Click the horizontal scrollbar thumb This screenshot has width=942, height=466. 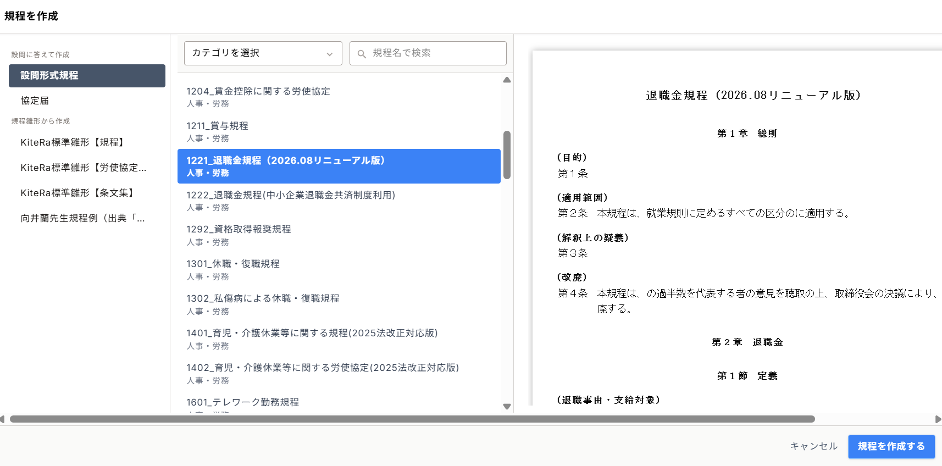(x=412, y=419)
